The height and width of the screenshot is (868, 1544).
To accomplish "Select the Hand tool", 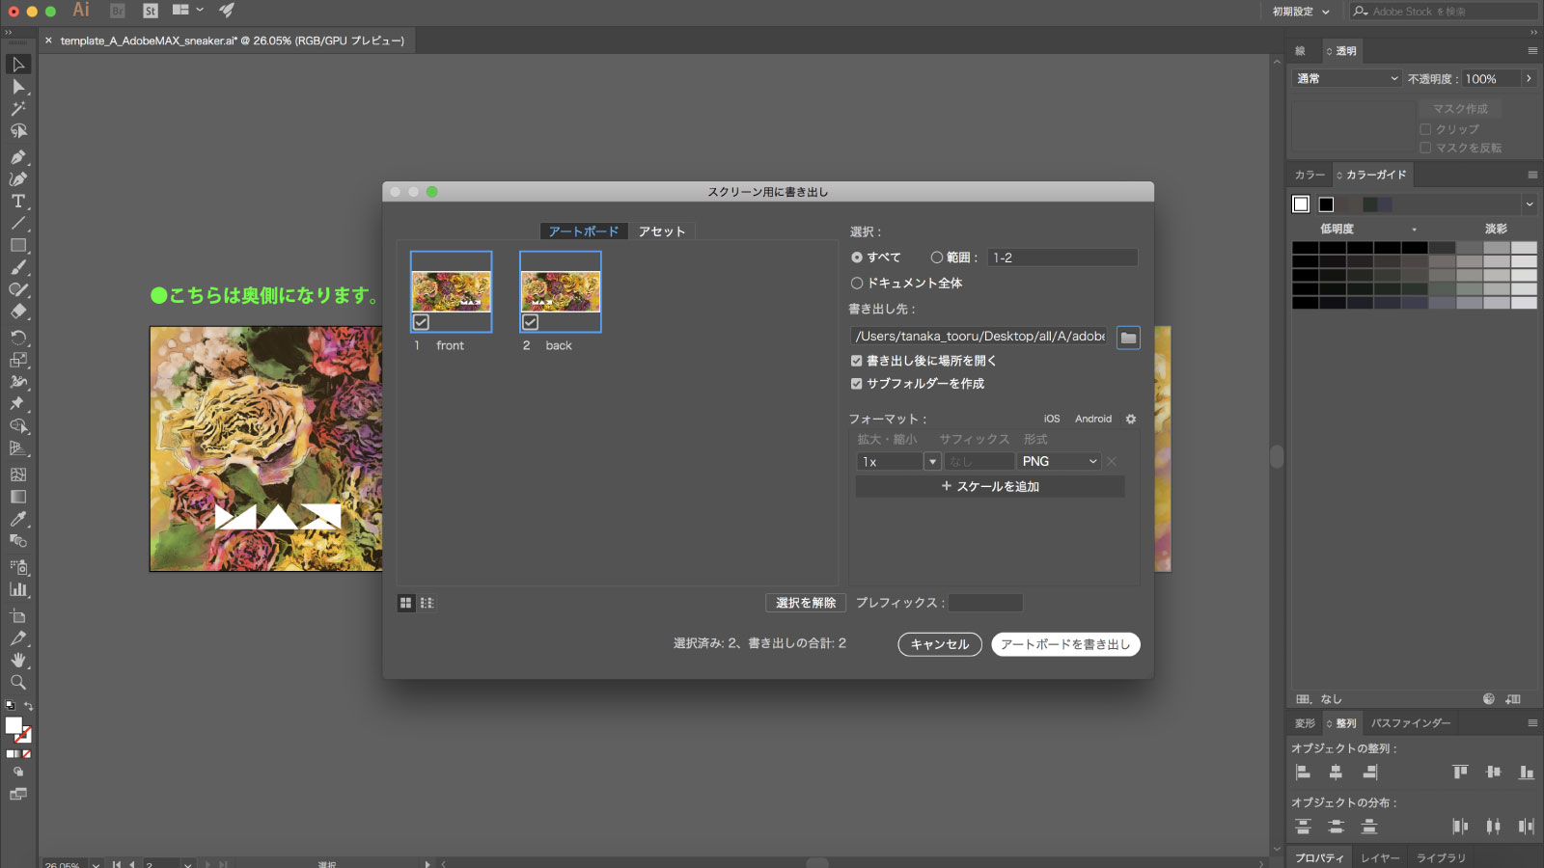I will click(x=17, y=660).
